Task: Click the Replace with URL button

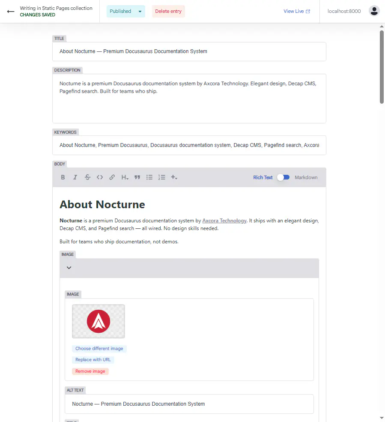Action: click(93, 360)
